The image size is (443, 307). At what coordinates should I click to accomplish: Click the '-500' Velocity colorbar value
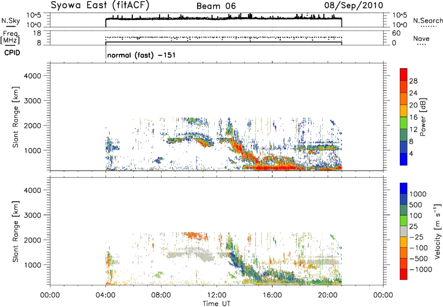click(x=419, y=259)
